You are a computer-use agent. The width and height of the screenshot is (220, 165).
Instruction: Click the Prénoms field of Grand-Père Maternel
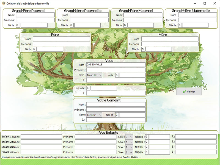pos(143,20)
